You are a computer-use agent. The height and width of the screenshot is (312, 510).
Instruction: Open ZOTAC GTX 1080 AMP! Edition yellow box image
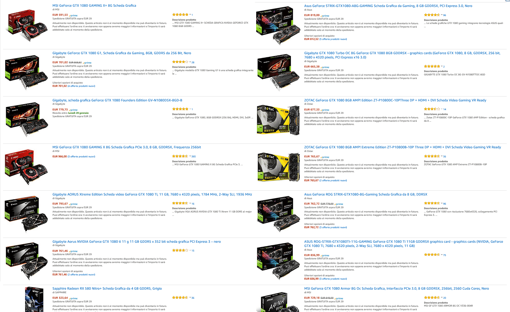[278, 120]
